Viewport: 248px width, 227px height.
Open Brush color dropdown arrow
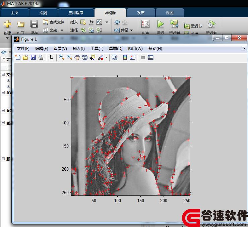click(x=106, y=58)
